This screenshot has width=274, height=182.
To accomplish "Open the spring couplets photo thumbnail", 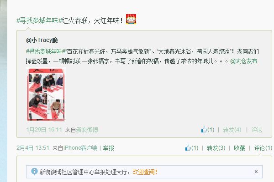I will pyautogui.click(x=46, y=94).
